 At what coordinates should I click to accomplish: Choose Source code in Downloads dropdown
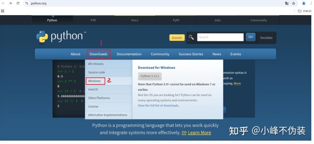108,72
